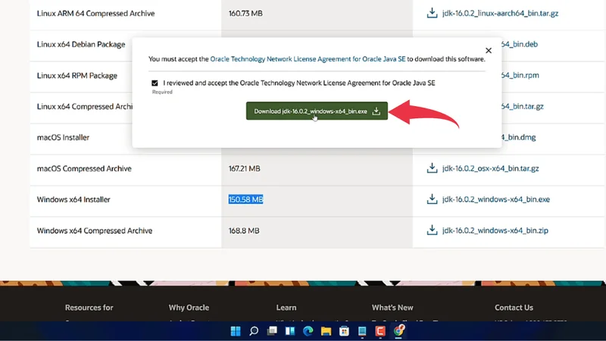606x341 pixels.
Task: Click the Download jdk-16.0.2_windows-x64_bin.exe button
Action: coord(317,111)
